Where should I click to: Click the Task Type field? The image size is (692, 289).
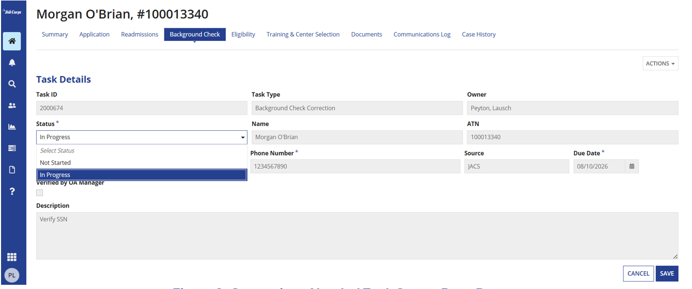[357, 108]
